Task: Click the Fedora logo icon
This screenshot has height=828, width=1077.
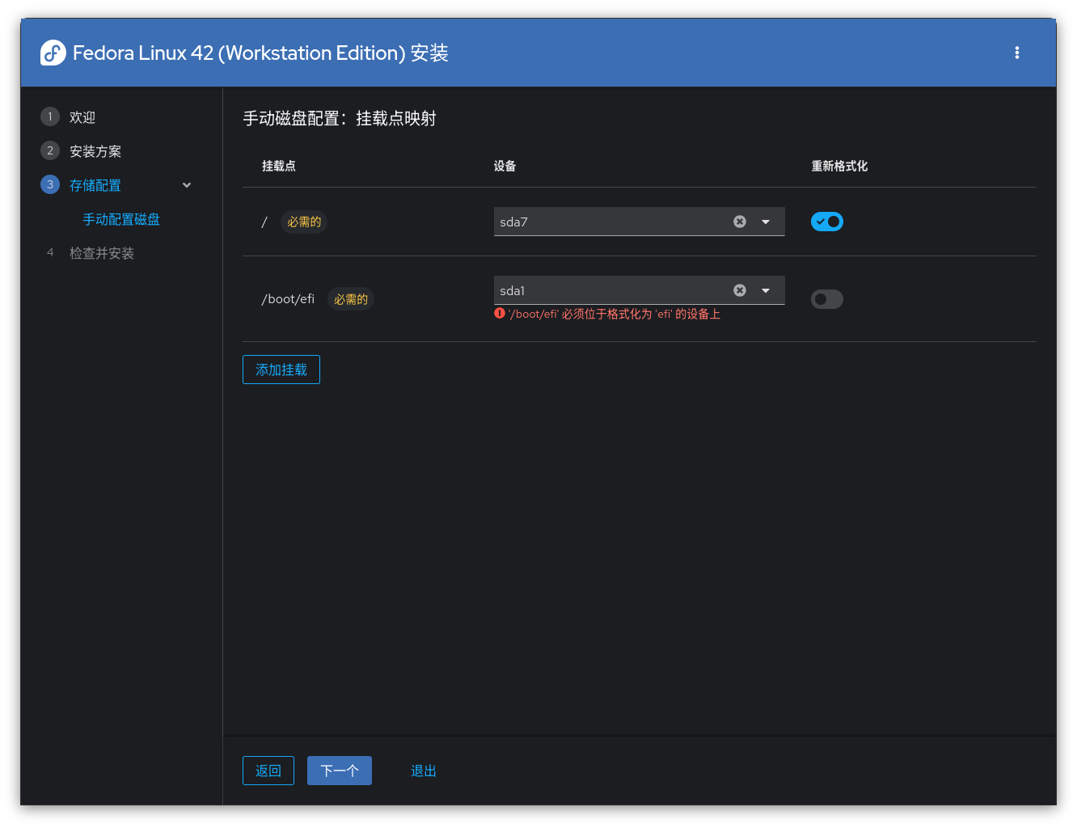Action: [53, 53]
